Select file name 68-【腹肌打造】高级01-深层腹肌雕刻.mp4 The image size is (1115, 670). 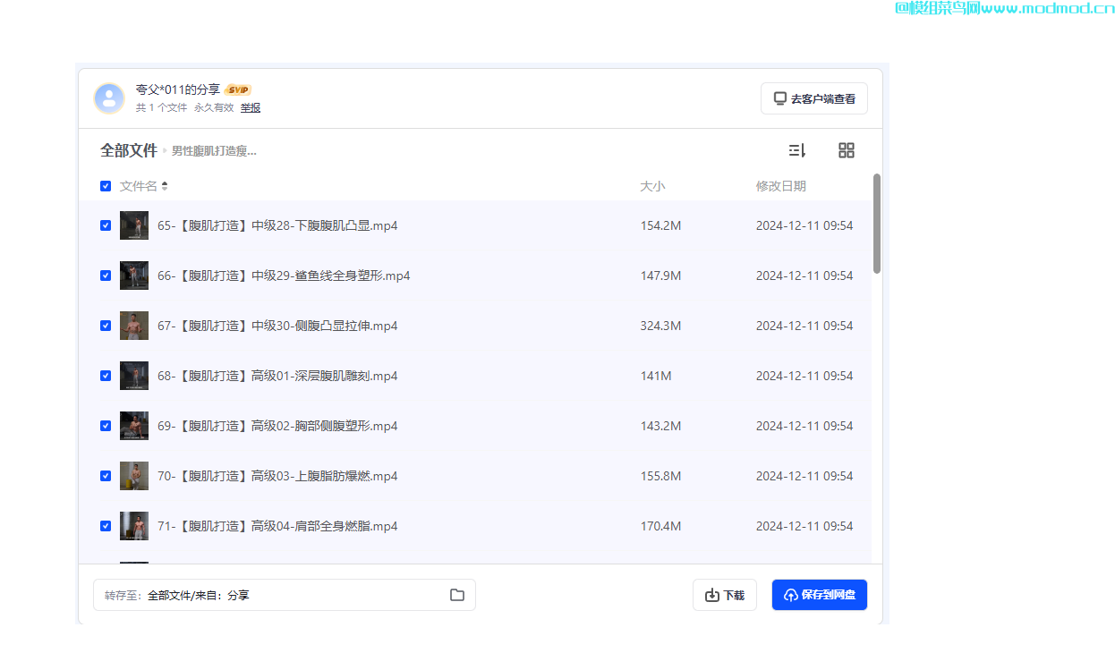(277, 376)
